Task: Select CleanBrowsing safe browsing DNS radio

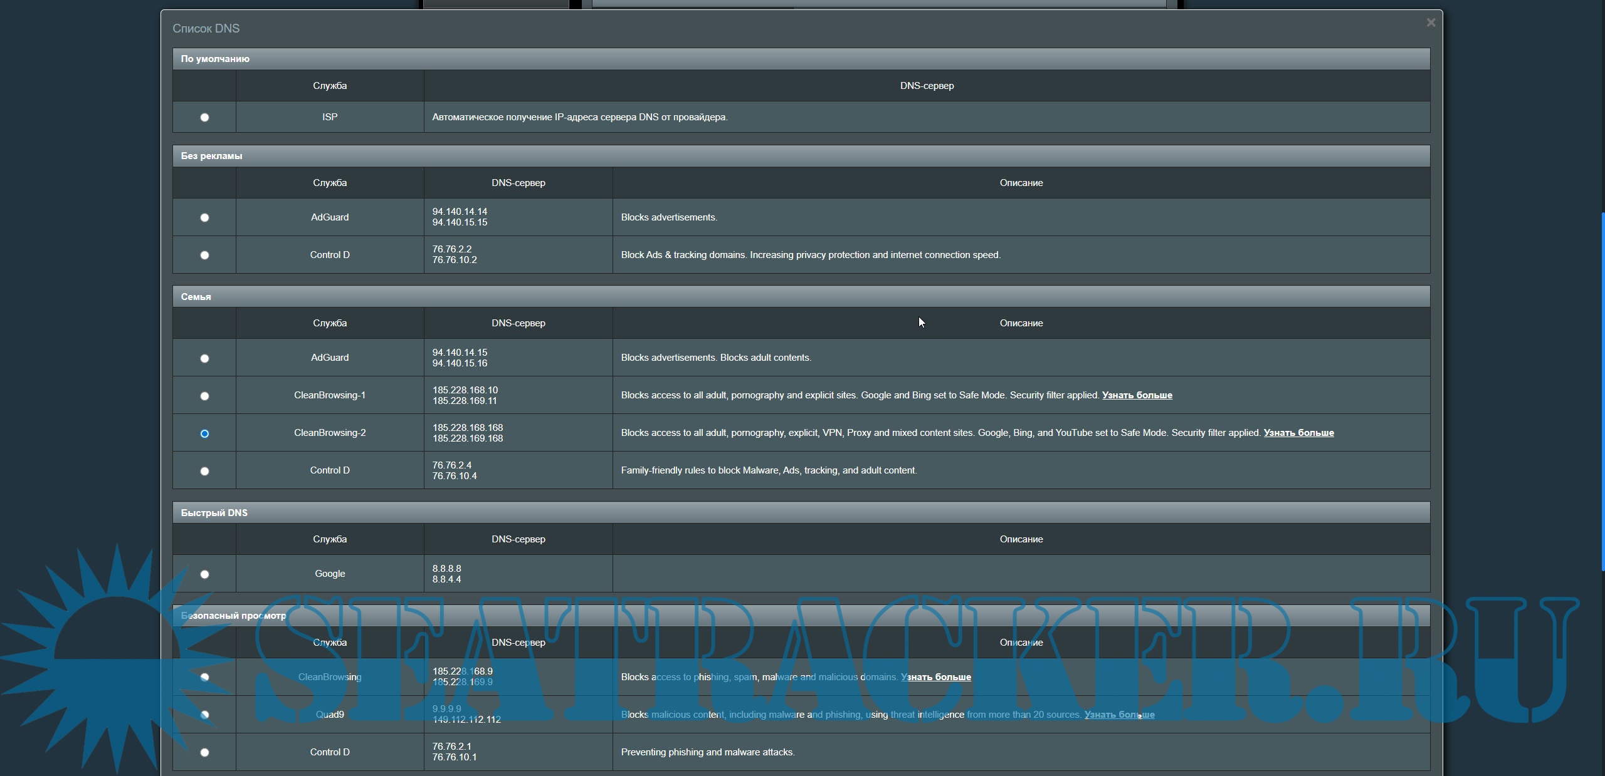Action: point(204,677)
